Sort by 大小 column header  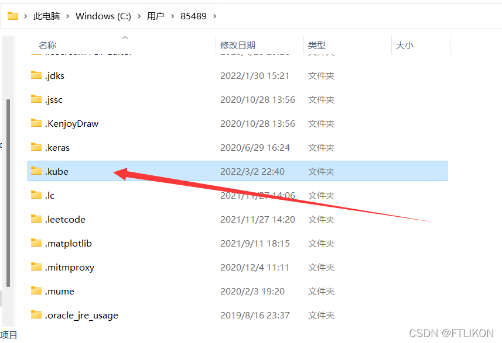pos(405,46)
